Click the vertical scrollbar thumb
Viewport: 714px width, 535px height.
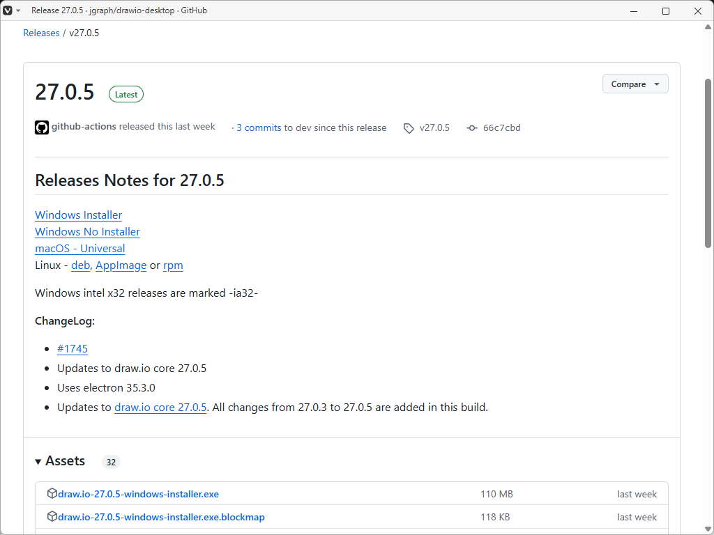click(708, 163)
